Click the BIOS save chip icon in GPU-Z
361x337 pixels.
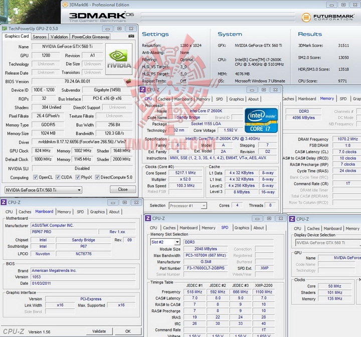click(128, 81)
